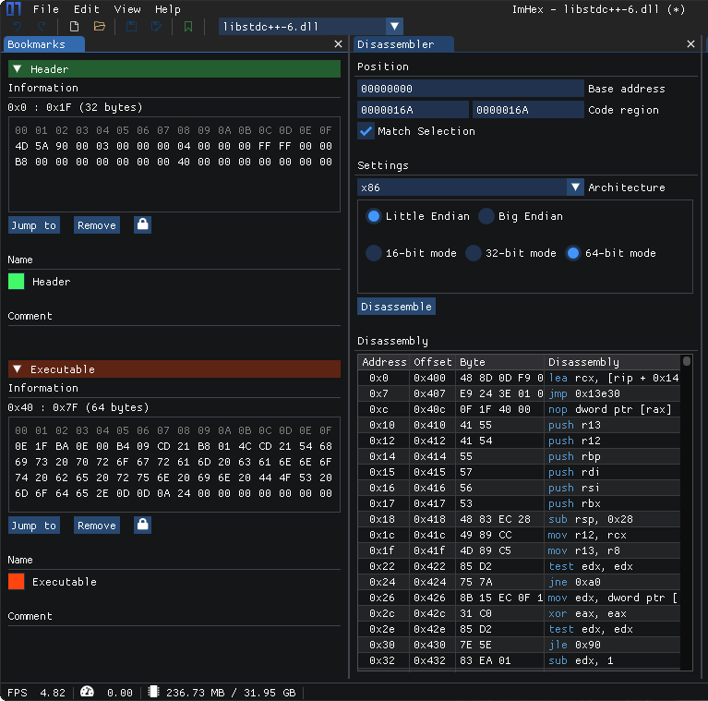Click the create bookmark toolbar icon

[188, 27]
